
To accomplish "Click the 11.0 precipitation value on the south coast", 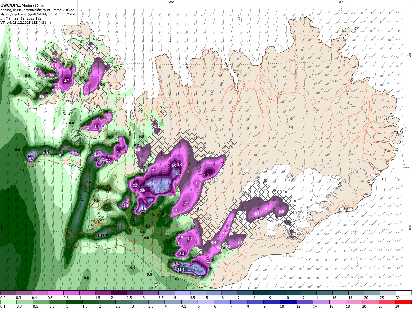I will [181, 269].
